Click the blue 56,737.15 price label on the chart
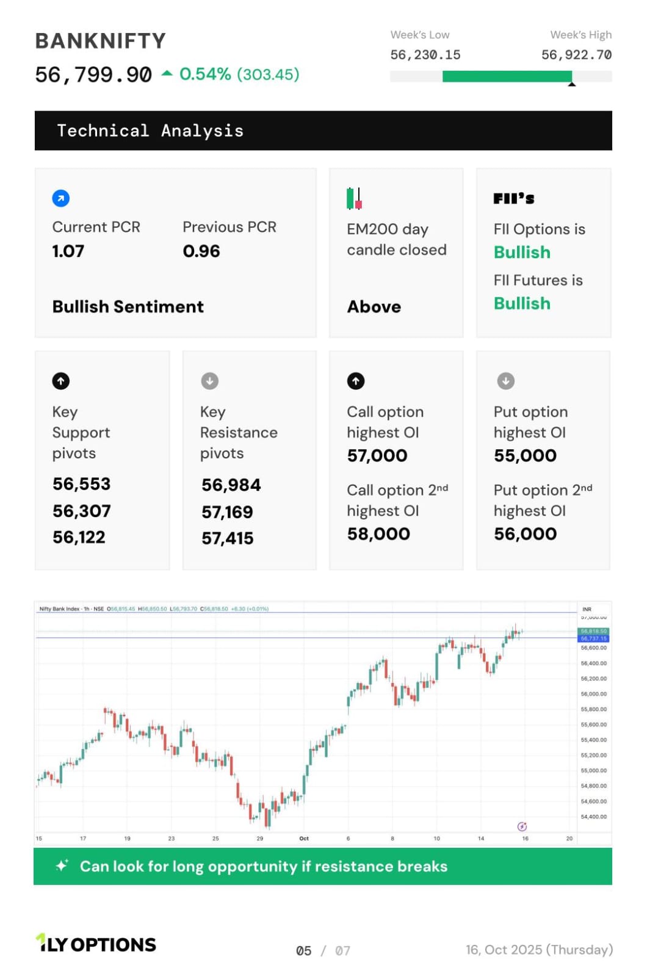This screenshot has width=647, height=976. click(x=593, y=638)
